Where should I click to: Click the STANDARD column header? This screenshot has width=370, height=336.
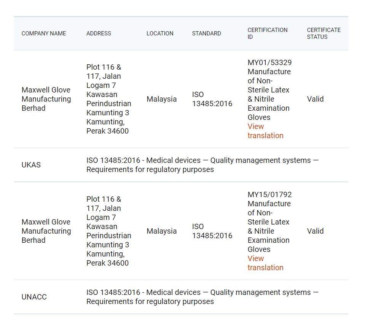click(x=206, y=33)
